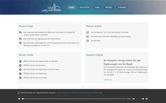The image size is (166, 103).
Task: Click music note icon in player bar
Action: 19,93
